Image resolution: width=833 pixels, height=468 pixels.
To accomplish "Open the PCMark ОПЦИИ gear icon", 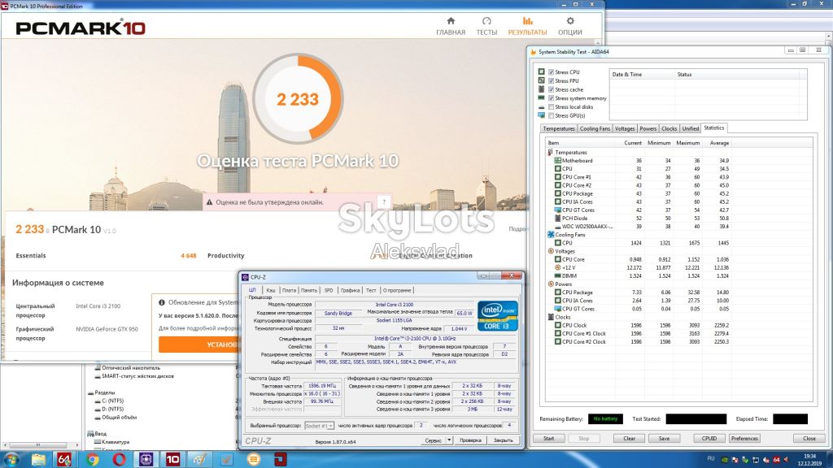I will [x=570, y=20].
